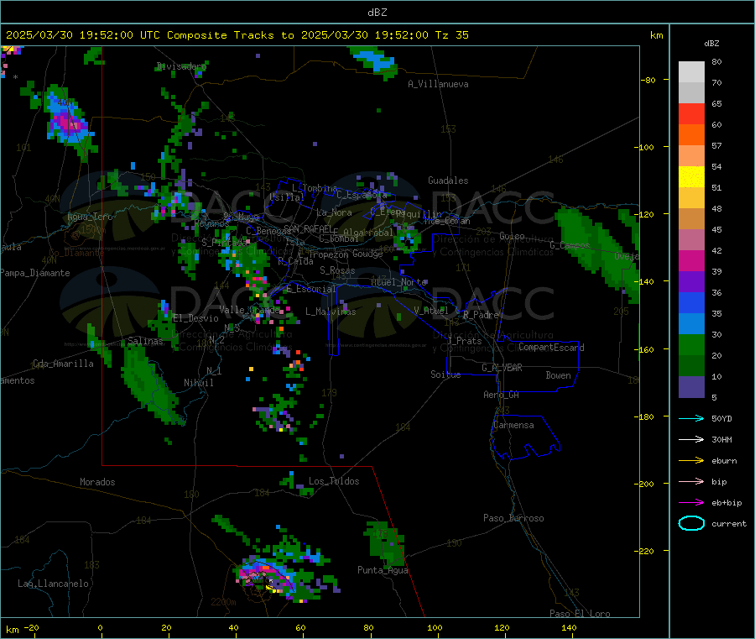Click the La_Nora label

[x=334, y=212]
